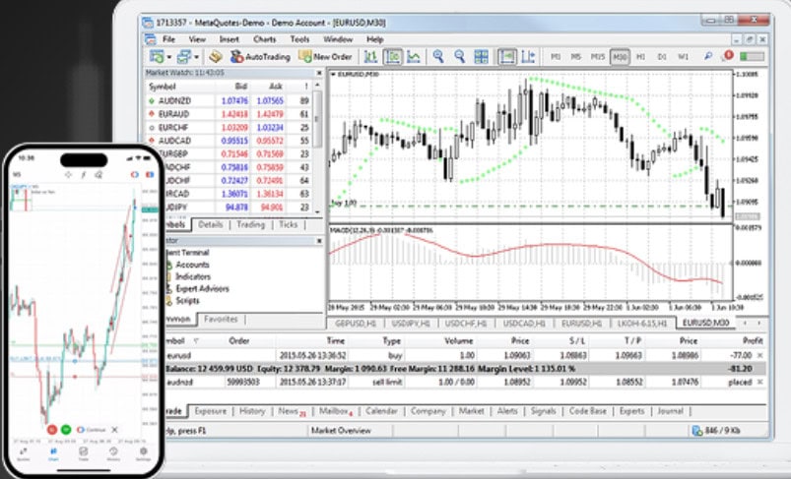Open the Expert Advisors navigator item
The width and height of the screenshot is (791, 479).
point(201,288)
